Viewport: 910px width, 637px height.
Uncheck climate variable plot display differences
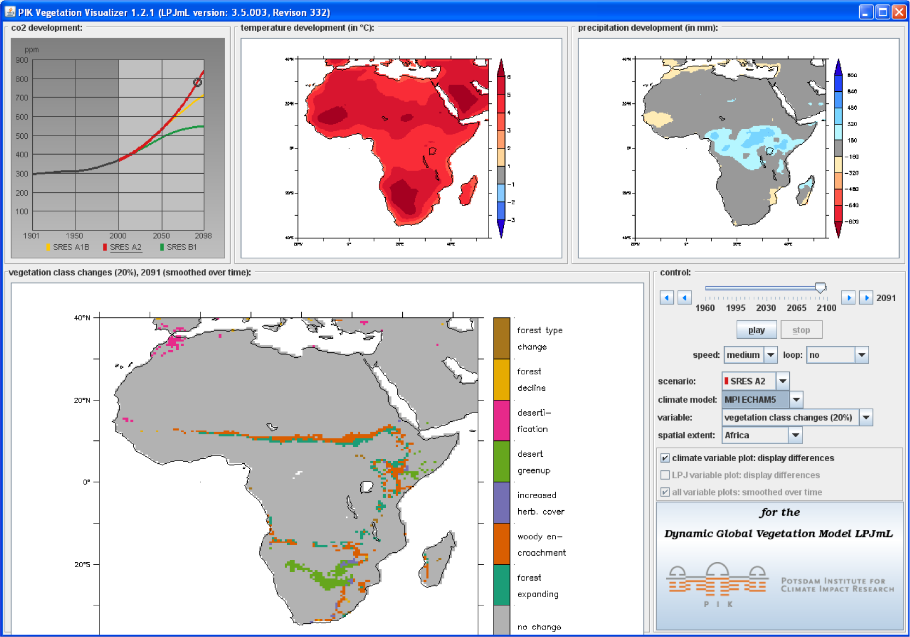(x=665, y=458)
